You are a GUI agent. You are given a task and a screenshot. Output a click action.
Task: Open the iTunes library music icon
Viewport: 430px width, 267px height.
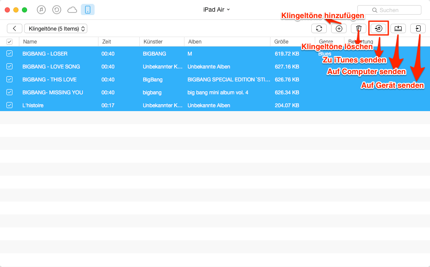tap(41, 10)
